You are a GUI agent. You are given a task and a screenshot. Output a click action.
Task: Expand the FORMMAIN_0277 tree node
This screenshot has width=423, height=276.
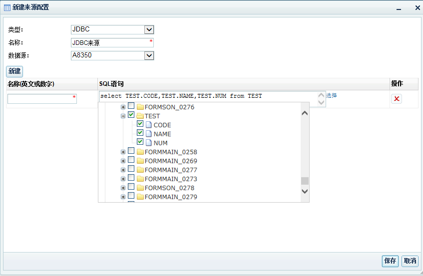pyautogui.click(x=123, y=170)
